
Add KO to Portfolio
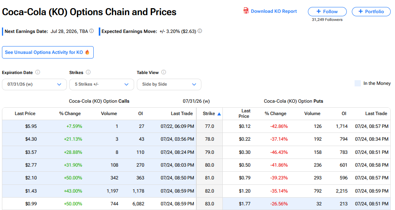(371, 12)
